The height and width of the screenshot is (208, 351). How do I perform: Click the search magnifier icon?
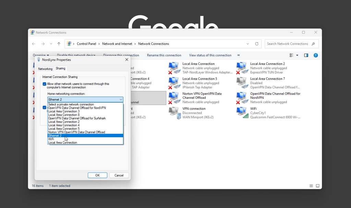pyautogui.click(x=313, y=44)
